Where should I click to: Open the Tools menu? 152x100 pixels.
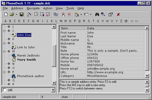coord(70,8)
